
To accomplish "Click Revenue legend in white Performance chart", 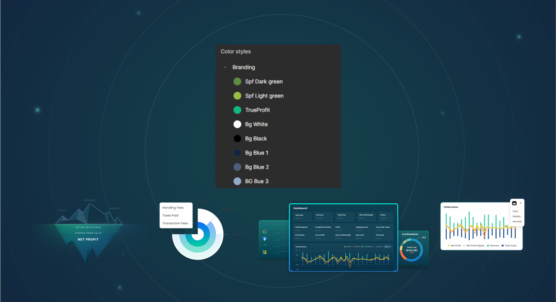I will pyautogui.click(x=493, y=245).
